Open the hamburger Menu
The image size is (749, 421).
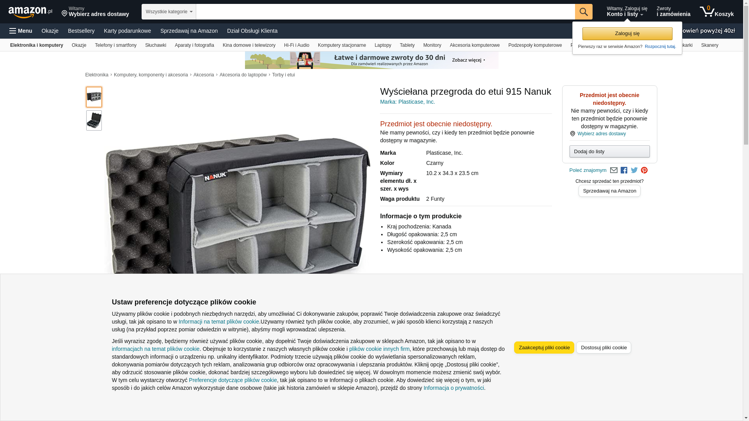point(21,31)
